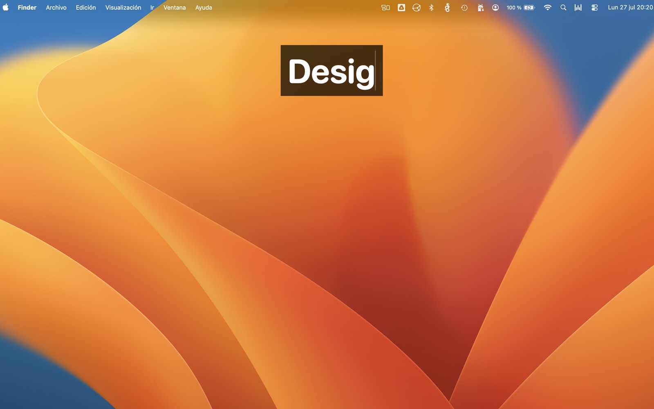The image size is (654, 409).
Task: Open Bluetooth menu bar icon
Action: coord(431,7)
